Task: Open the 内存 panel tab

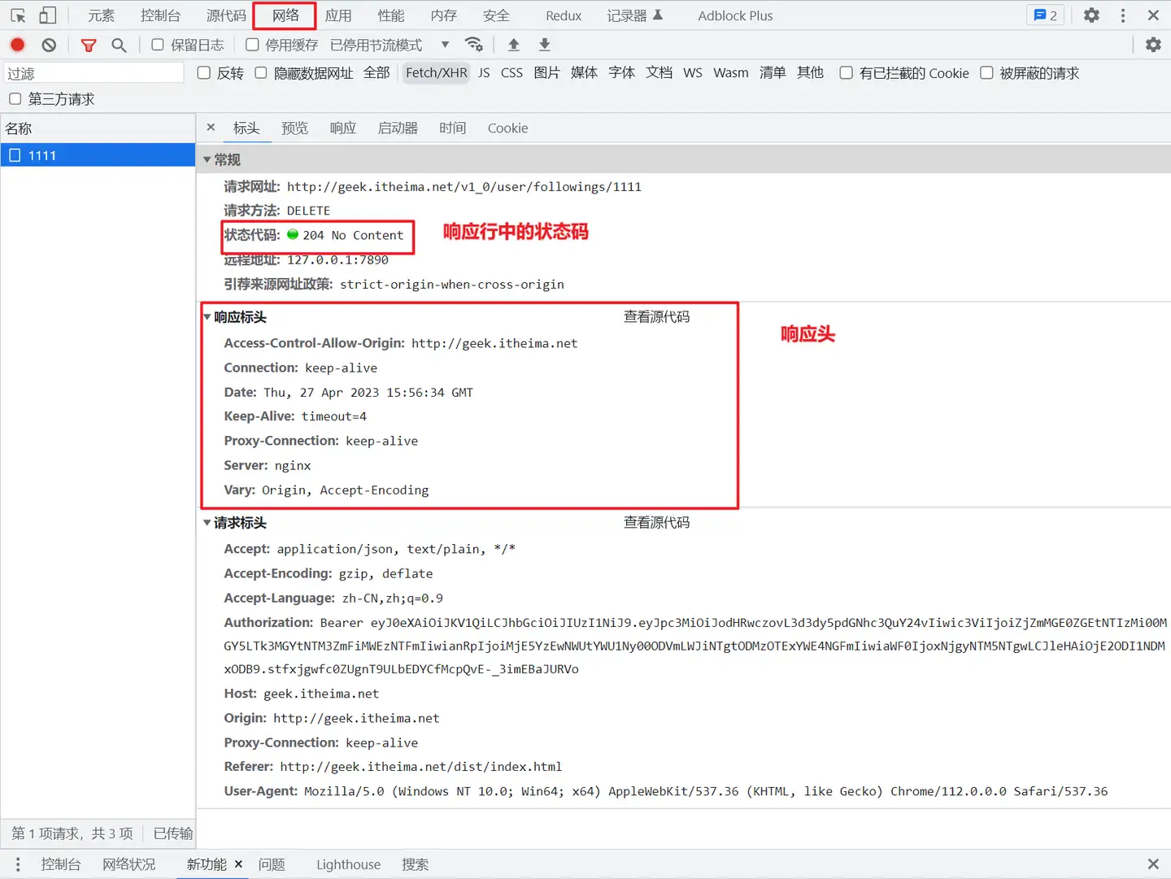Action: coord(444,15)
